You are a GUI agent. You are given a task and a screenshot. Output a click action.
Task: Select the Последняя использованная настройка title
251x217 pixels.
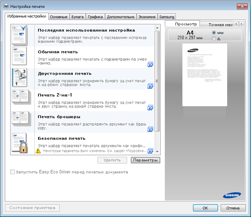86,30
